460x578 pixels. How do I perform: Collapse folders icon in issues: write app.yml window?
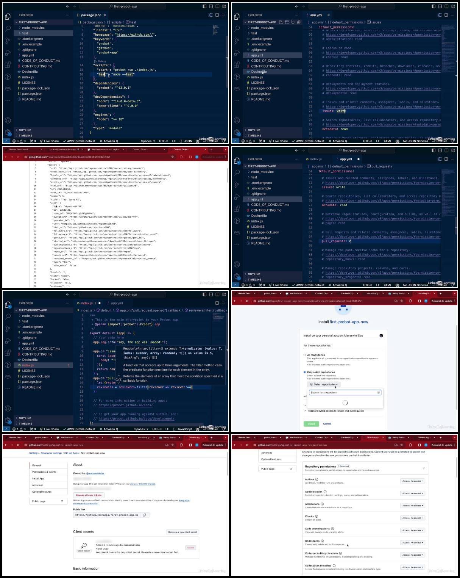click(x=299, y=22)
